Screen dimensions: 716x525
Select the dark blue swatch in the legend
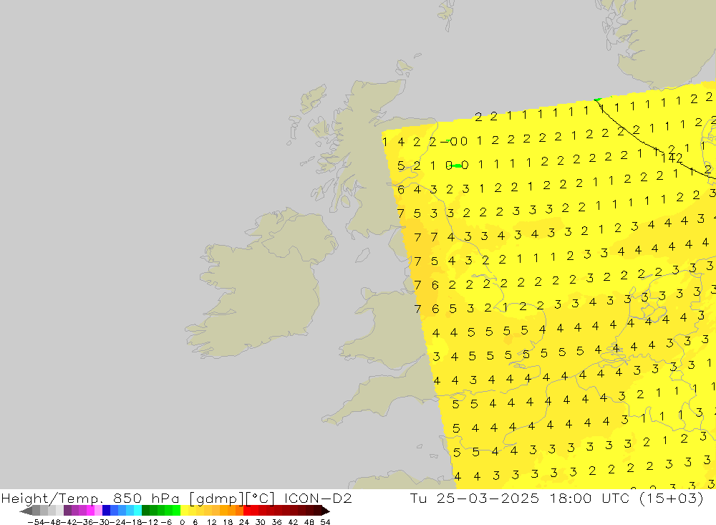click(x=107, y=511)
